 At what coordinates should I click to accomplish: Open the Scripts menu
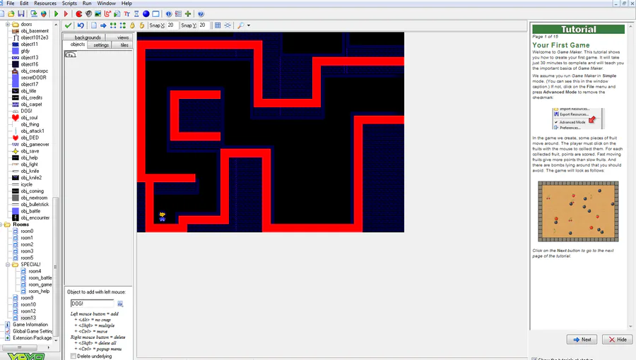pyautogui.click(x=69, y=4)
